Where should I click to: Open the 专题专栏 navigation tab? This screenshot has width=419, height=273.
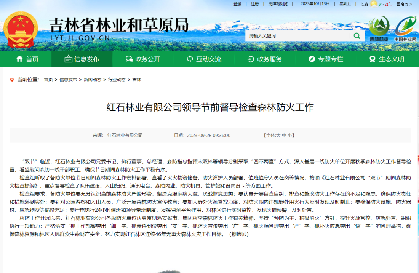point(326,59)
